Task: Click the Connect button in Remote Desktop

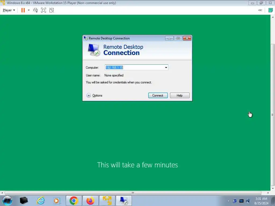Action: click(x=158, y=95)
